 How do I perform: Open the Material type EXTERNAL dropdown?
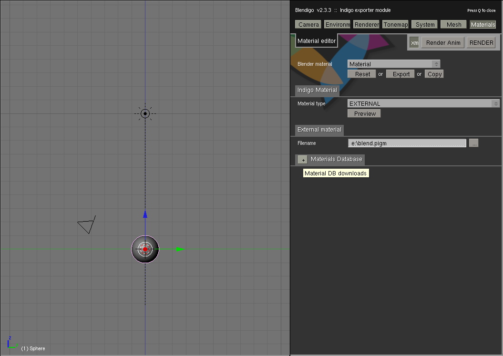coord(423,103)
